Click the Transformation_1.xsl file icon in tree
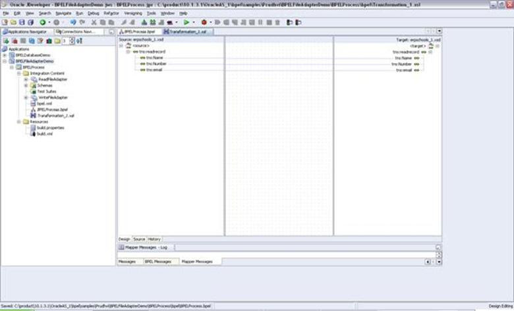 point(33,116)
